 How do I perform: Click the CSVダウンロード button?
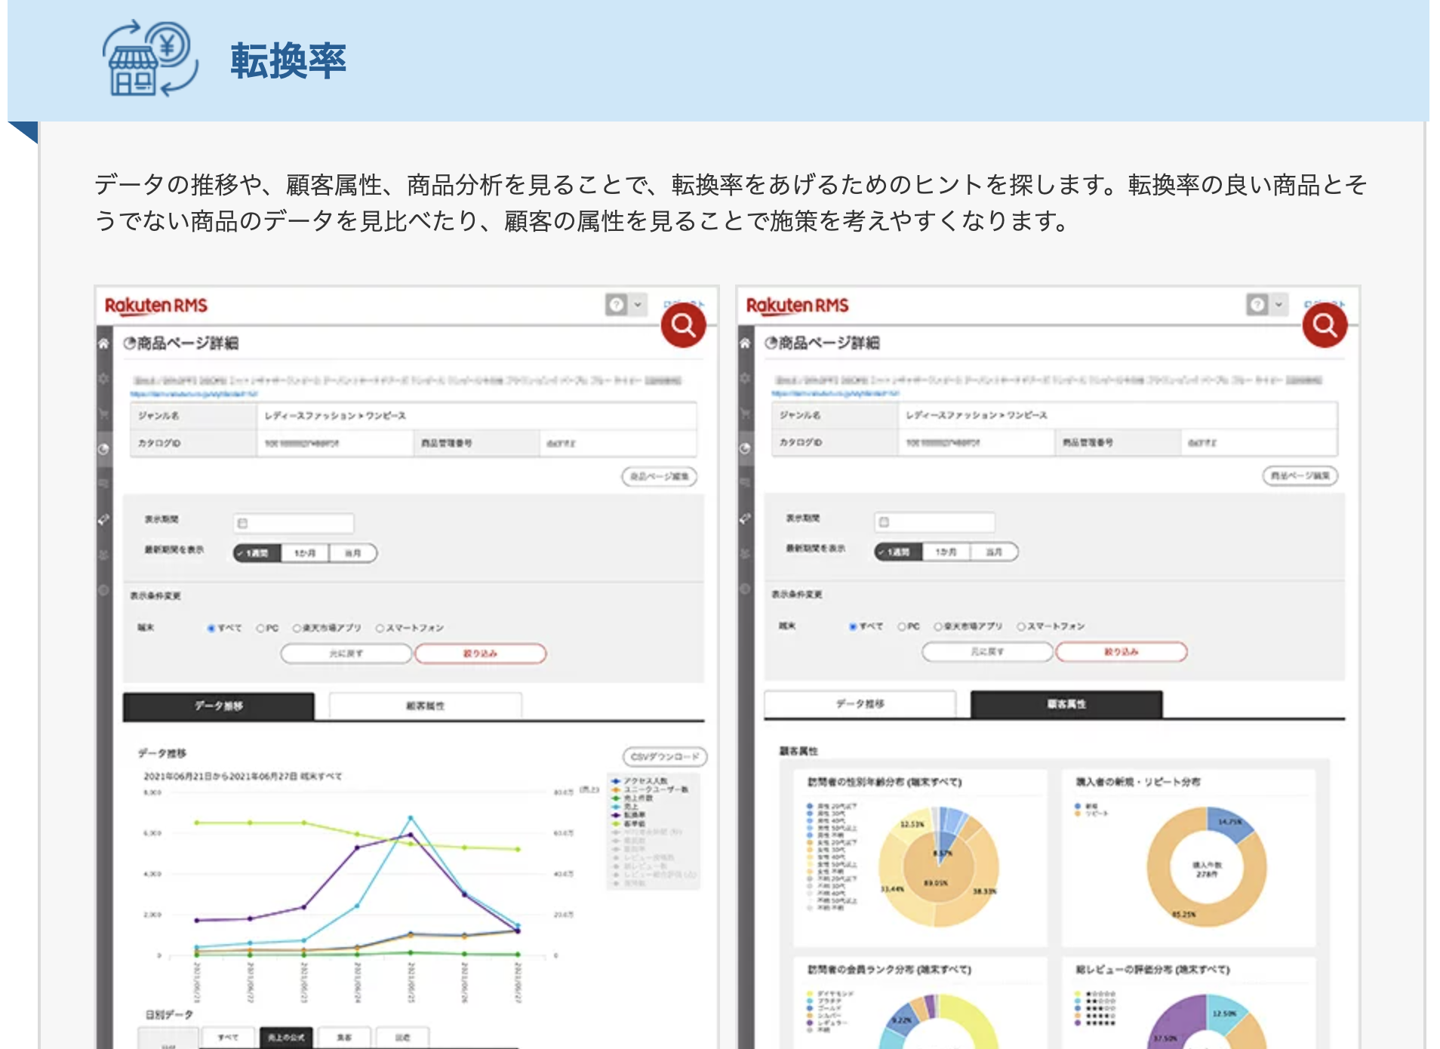665,756
